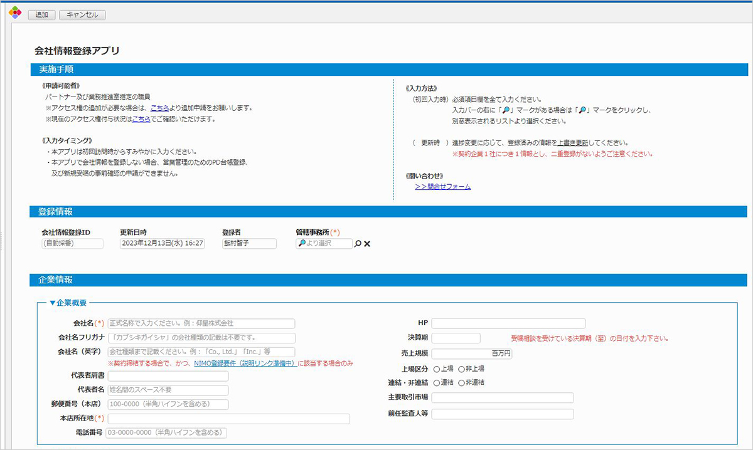Click the magnifier icon beside 管轄事務所 field
Viewport: 753px width, 450px height.
[x=358, y=243]
